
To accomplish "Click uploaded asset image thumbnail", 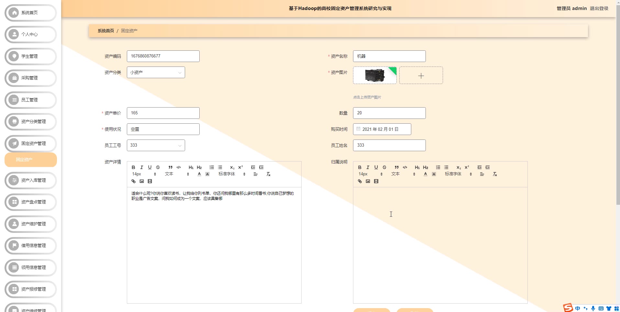I will [x=375, y=76].
